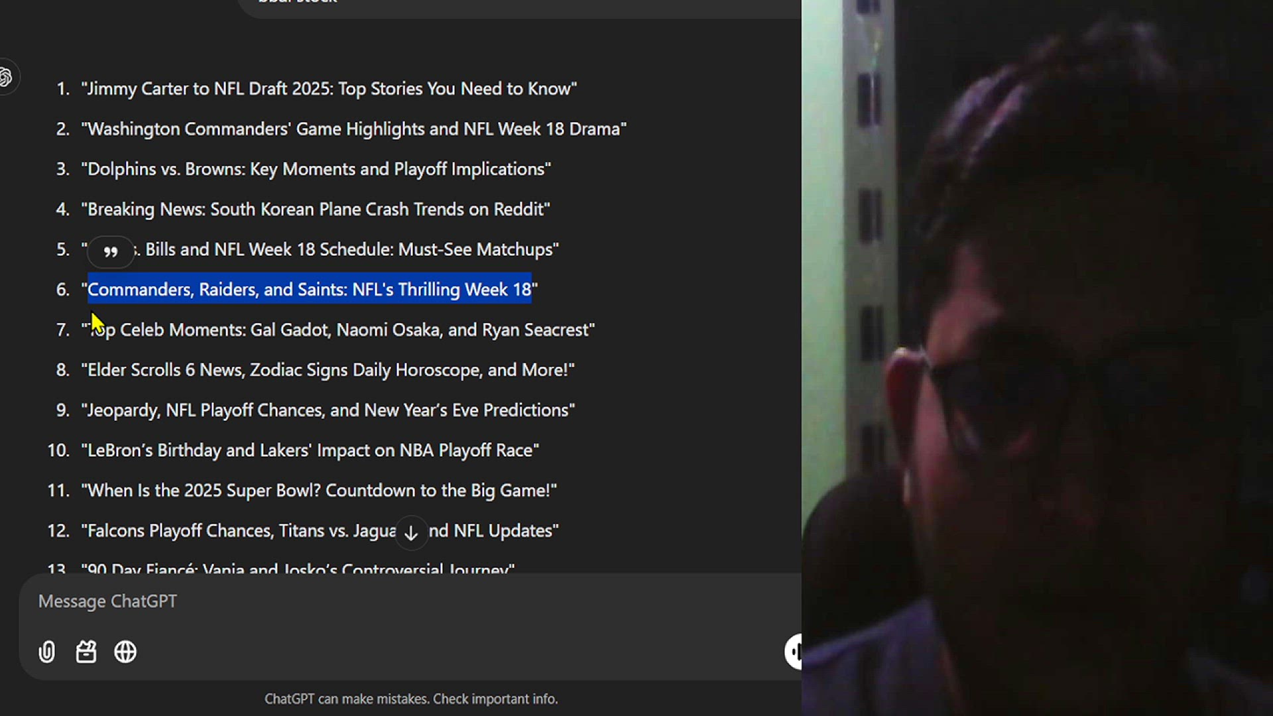Click the ChatGPT can make mistakes disclaimer

[x=411, y=699]
